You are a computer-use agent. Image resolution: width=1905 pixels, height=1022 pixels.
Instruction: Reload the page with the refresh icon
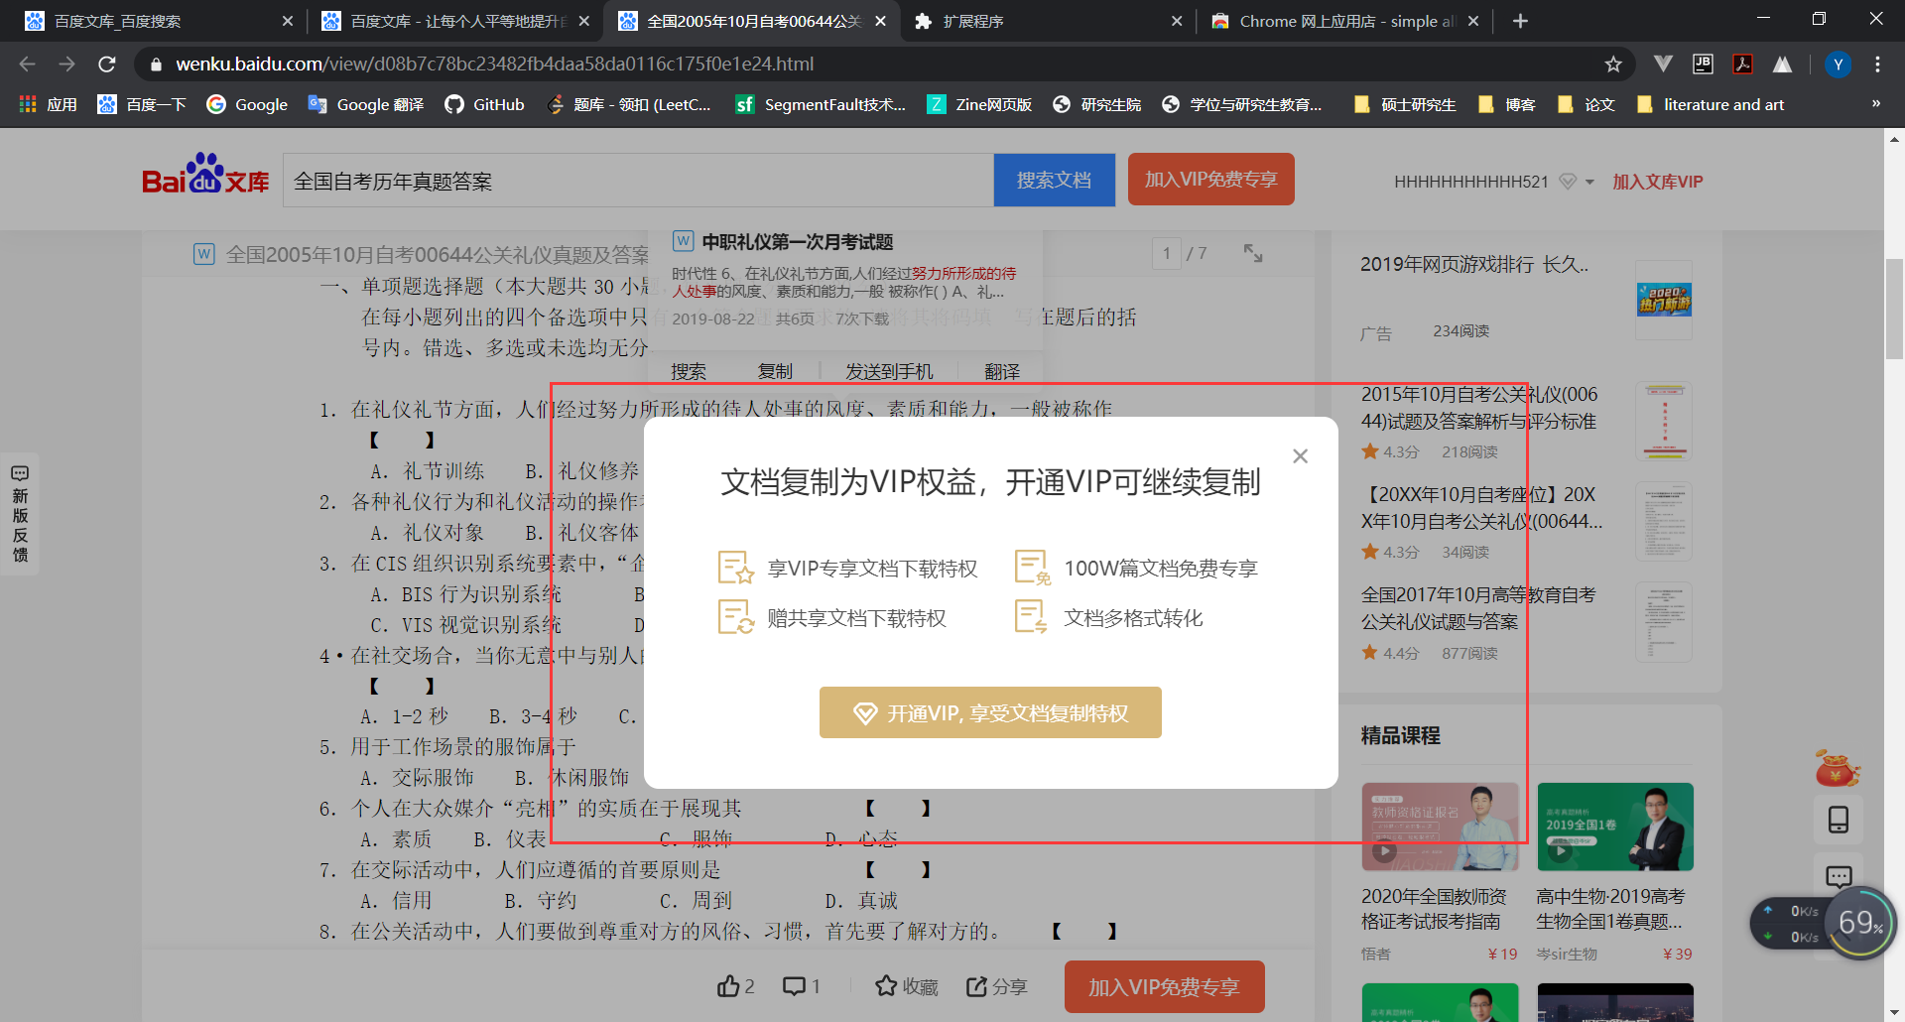108,64
